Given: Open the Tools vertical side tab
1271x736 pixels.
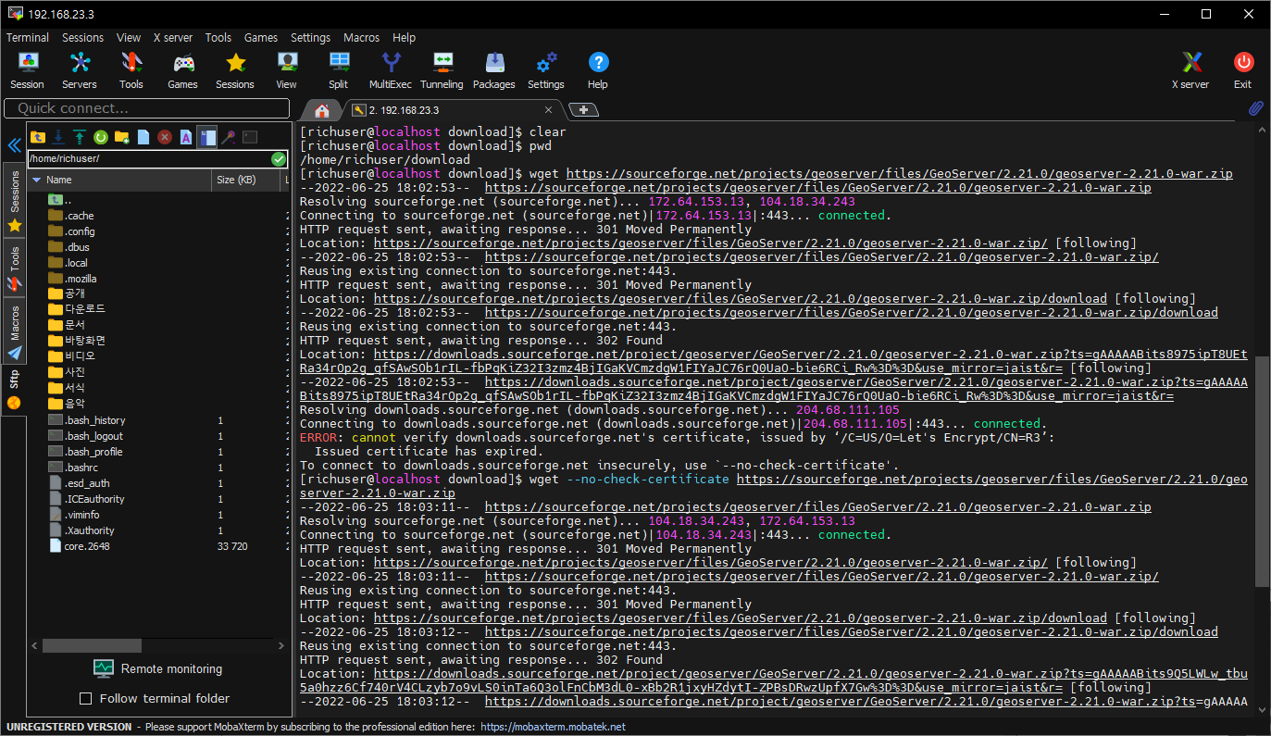Looking at the screenshot, I should (14, 268).
